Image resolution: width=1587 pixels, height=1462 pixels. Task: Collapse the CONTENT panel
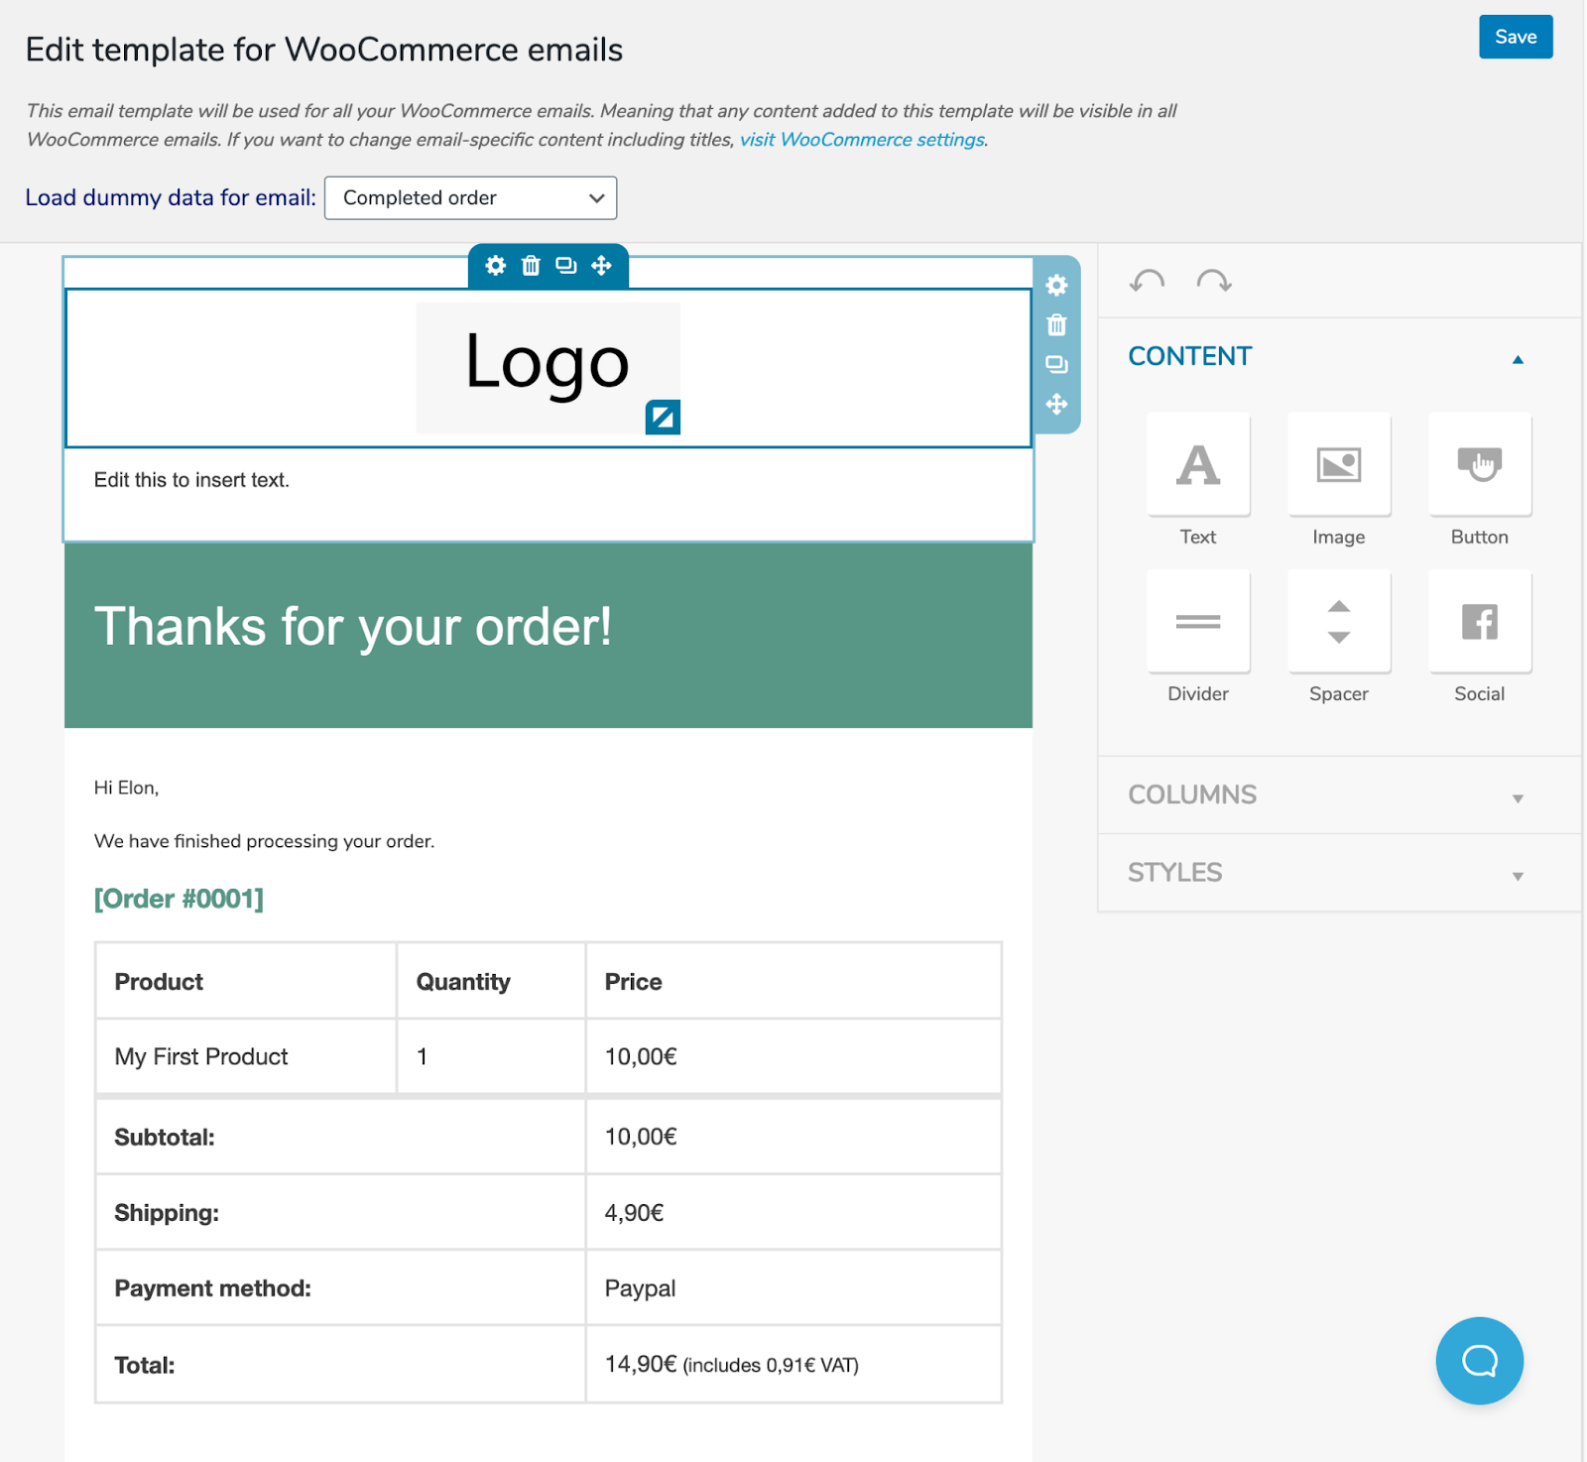pos(1519,359)
